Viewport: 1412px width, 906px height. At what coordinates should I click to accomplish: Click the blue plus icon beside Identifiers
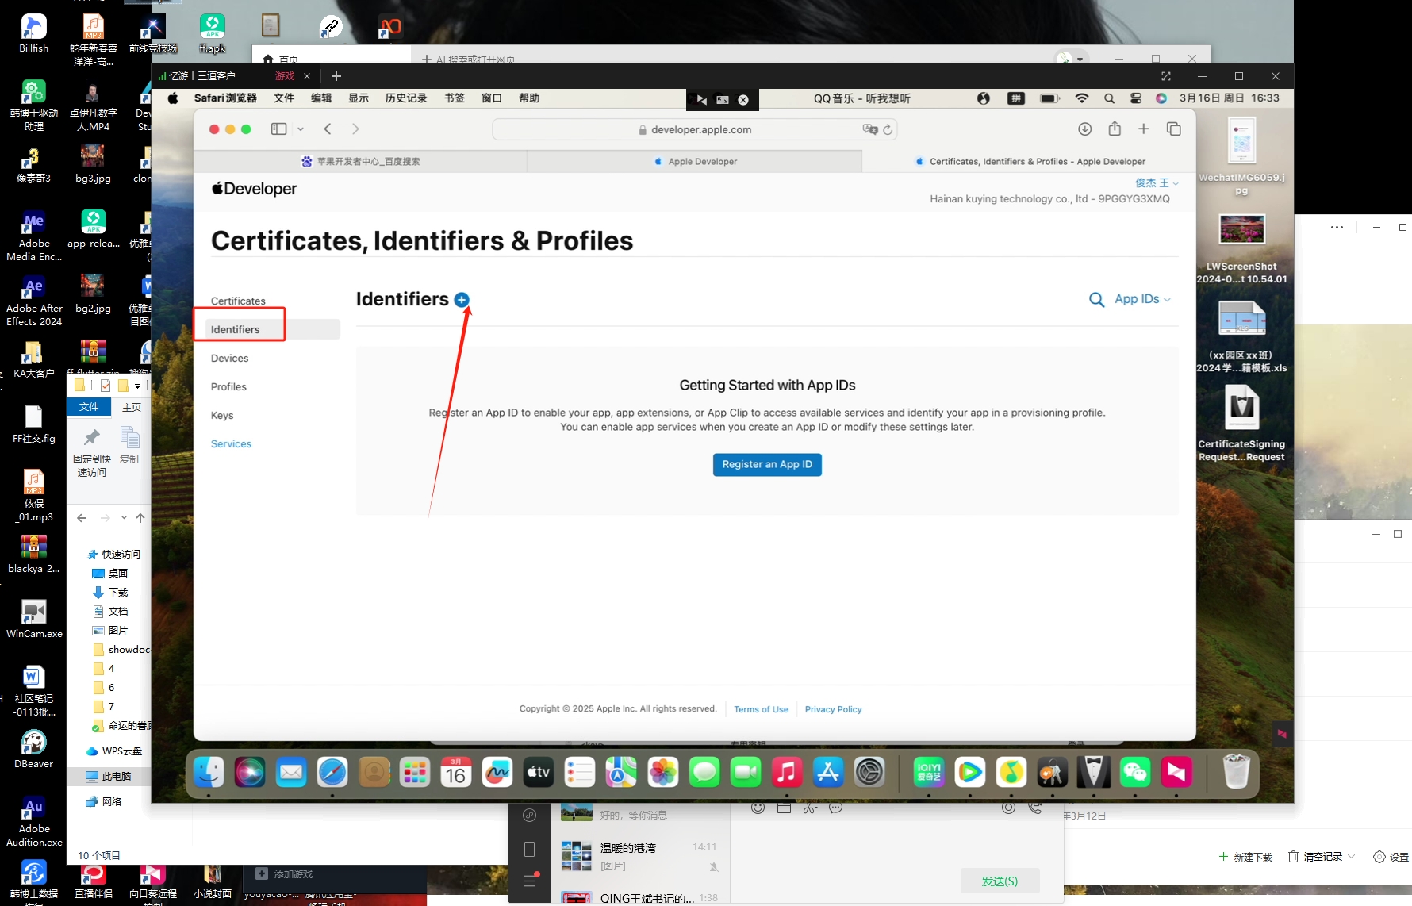pyautogui.click(x=462, y=300)
